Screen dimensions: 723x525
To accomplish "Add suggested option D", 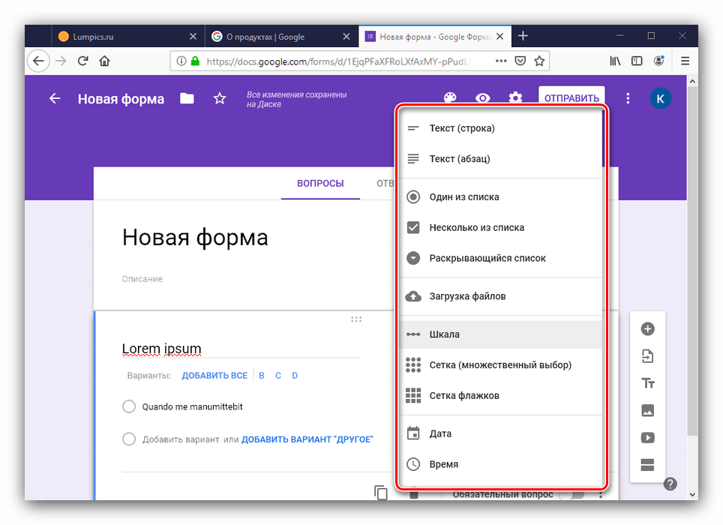I will click(295, 376).
